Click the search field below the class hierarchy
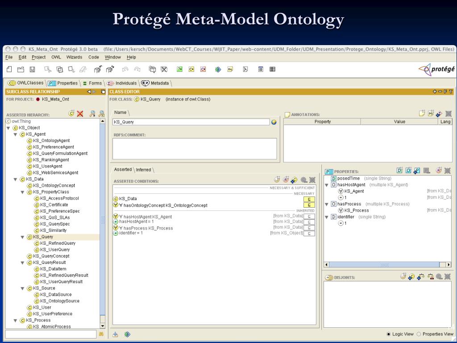The width and height of the screenshot is (457, 343). click(51, 334)
